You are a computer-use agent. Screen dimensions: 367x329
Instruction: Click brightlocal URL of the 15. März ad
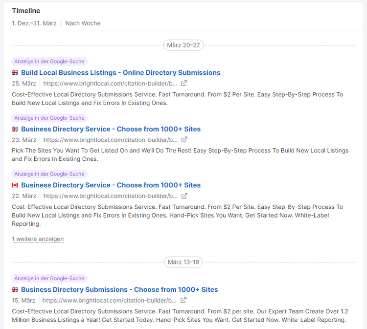[x=109, y=300]
